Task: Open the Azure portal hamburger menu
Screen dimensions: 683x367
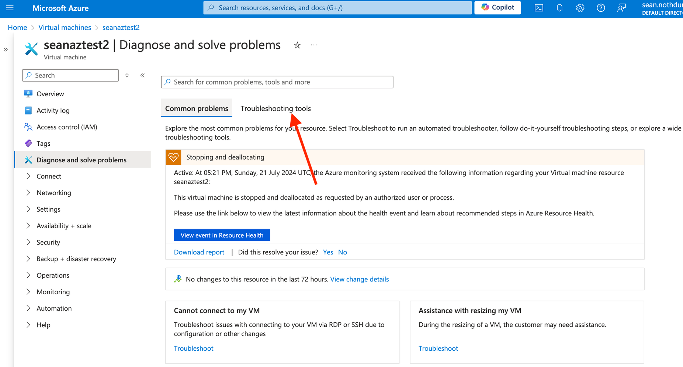Action: (10, 8)
